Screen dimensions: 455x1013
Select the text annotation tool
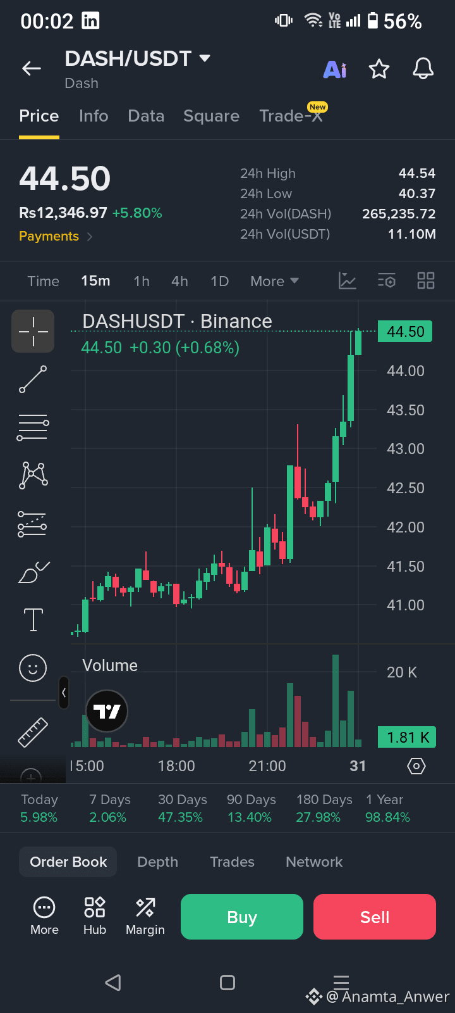click(33, 620)
